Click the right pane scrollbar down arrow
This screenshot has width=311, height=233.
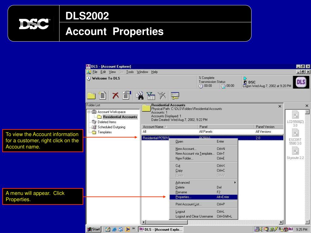pos(307,222)
